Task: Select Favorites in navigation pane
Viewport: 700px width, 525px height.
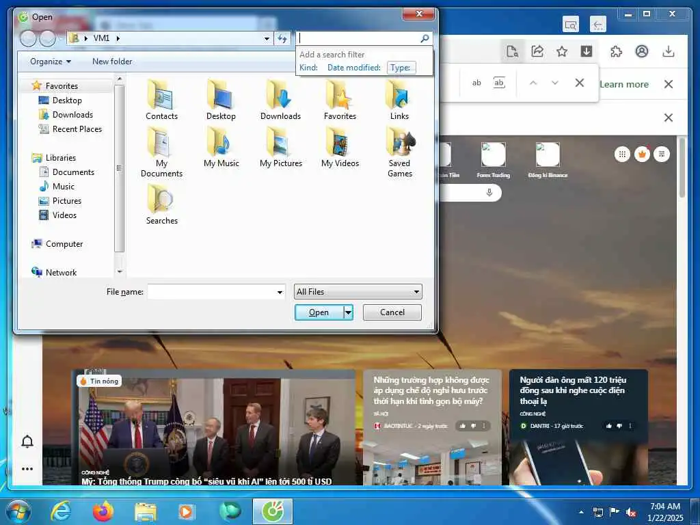Action: point(55,85)
